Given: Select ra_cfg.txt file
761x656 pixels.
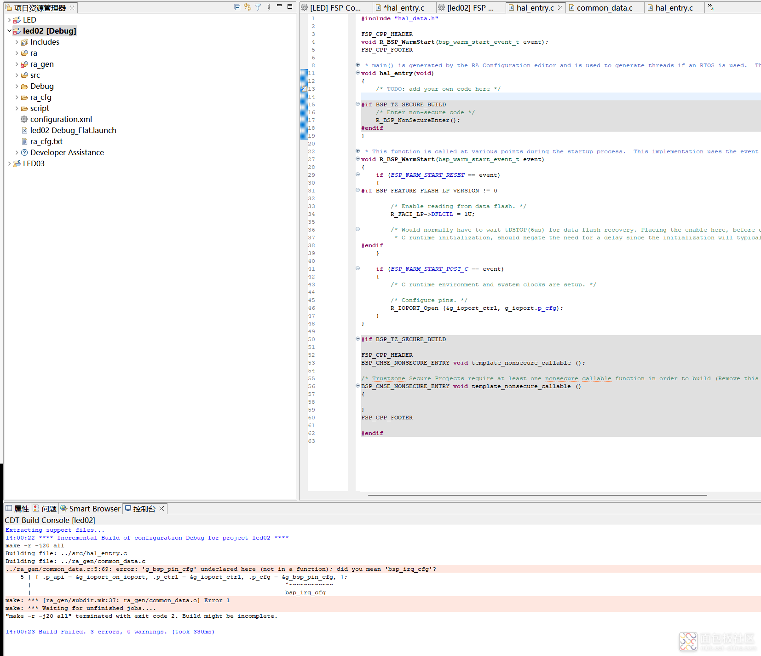Looking at the screenshot, I should [x=46, y=141].
